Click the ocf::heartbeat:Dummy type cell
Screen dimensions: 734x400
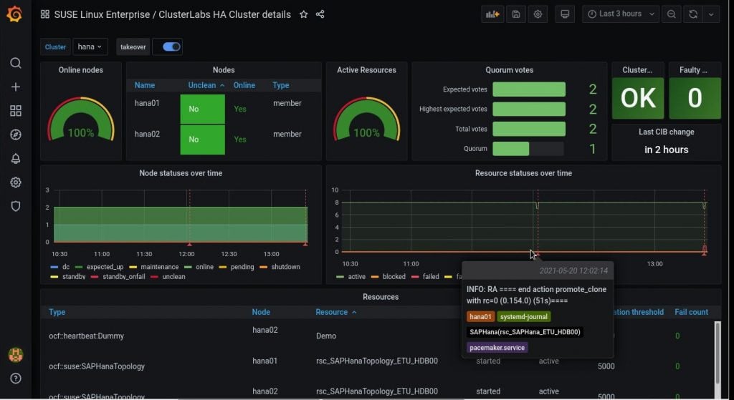click(86, 336)
